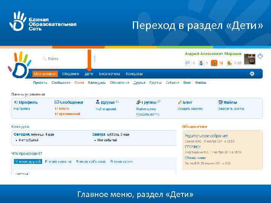Go to the Дети section

coord(89,74)
